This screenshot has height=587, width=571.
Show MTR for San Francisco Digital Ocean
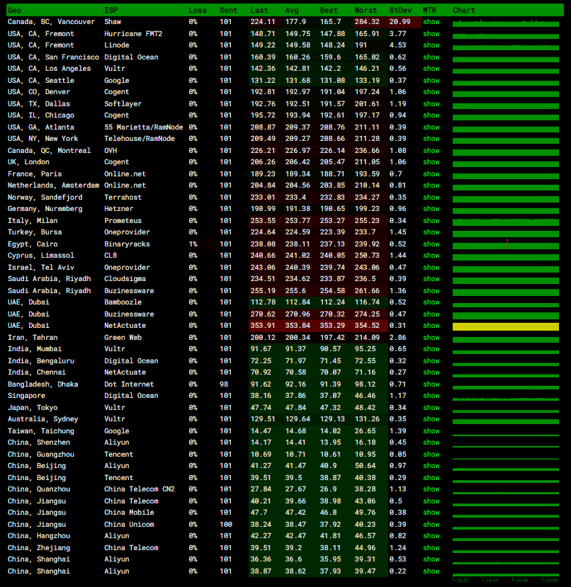431,57
